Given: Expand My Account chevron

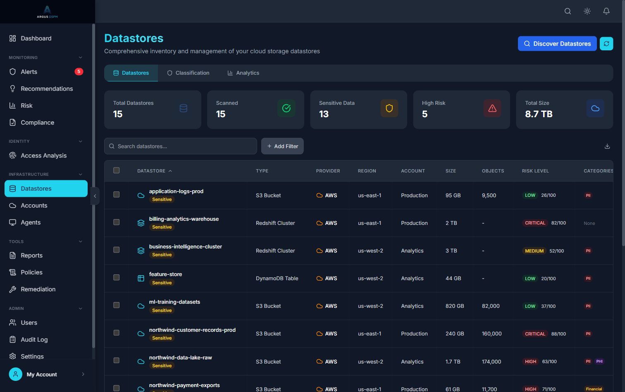Looking at the screenshot, I should pyautogui.click(x=83, y=374).
